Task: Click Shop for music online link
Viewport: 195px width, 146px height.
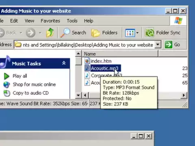Action: pyautogui.click(x=34, y=84)
